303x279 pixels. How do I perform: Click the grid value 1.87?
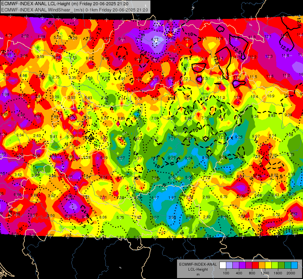point(172,198)
